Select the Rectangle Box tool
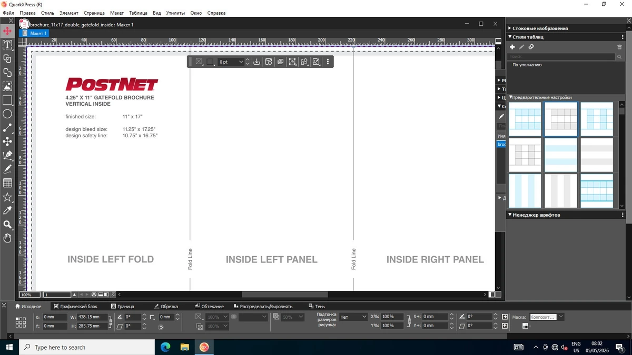 (7, 100)
